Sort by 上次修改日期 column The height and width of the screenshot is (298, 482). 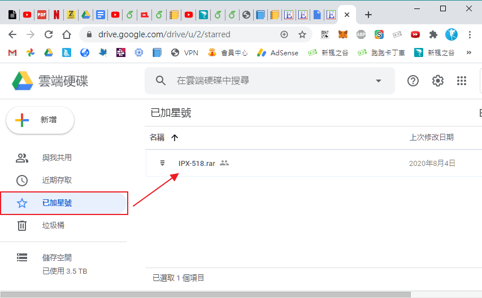point(432,137)
